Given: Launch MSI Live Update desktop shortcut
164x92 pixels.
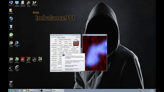Looking at the screenshot, I should [x=11, y=84].
